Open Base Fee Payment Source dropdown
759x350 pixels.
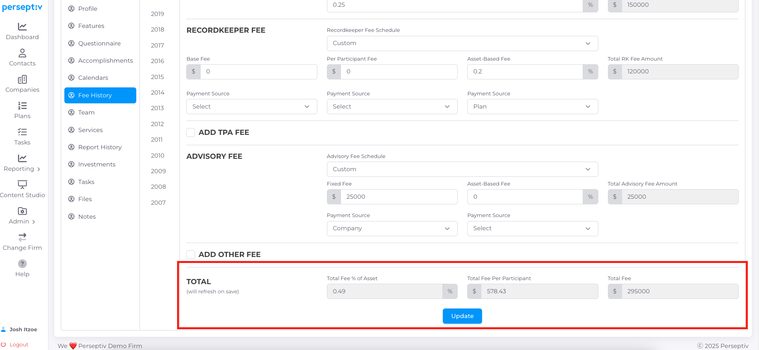point(252,107)
